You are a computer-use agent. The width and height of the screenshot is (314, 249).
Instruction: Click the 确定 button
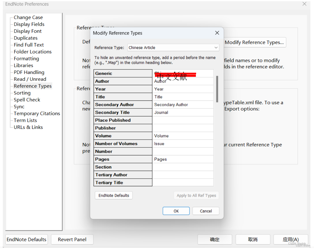(x=215, y=239)
